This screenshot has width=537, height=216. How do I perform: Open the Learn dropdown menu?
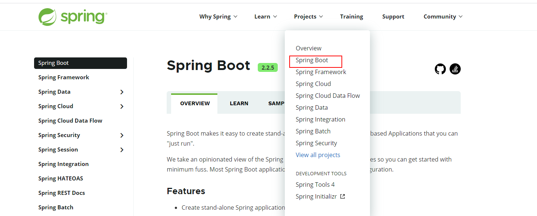coord(266,17)
